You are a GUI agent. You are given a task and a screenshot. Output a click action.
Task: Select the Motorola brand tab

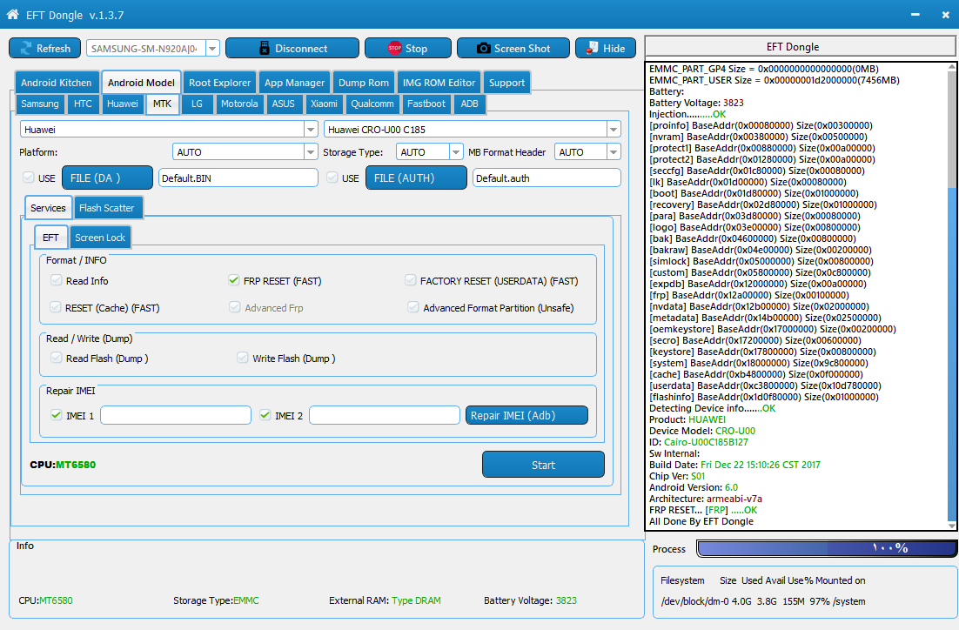pos(239,104)
